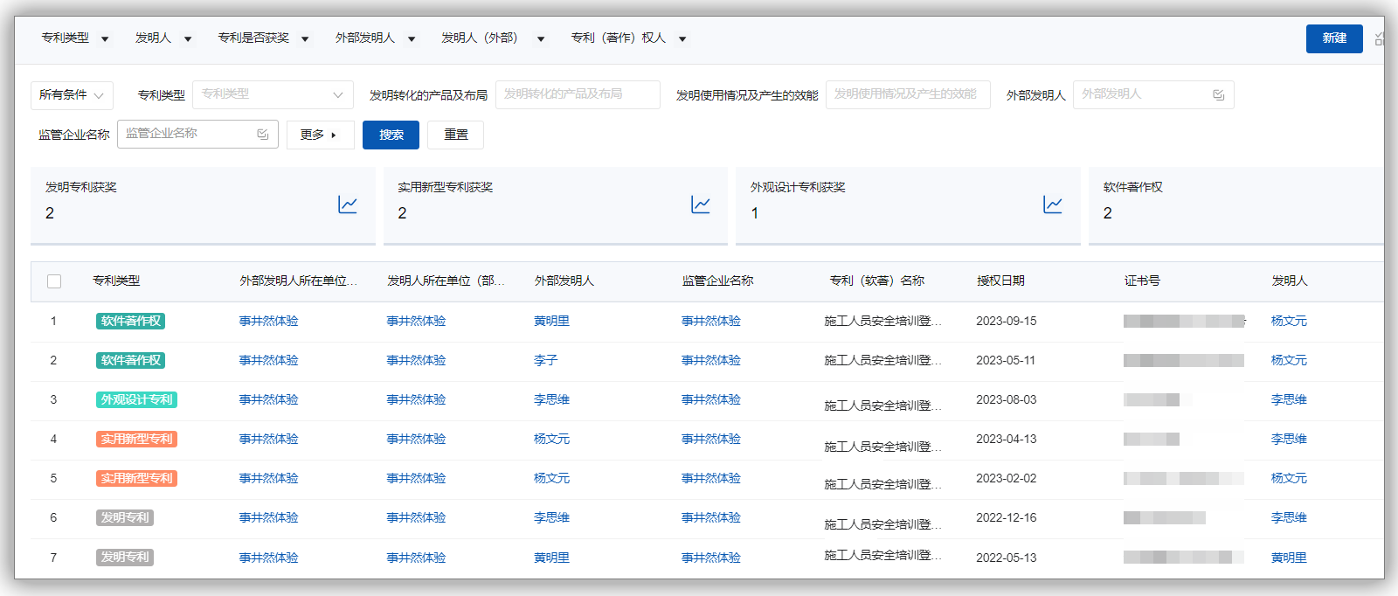Open external inventor 黄明里 link in row 1
The width and height of the screenshot is (1398, 596).
551,322
